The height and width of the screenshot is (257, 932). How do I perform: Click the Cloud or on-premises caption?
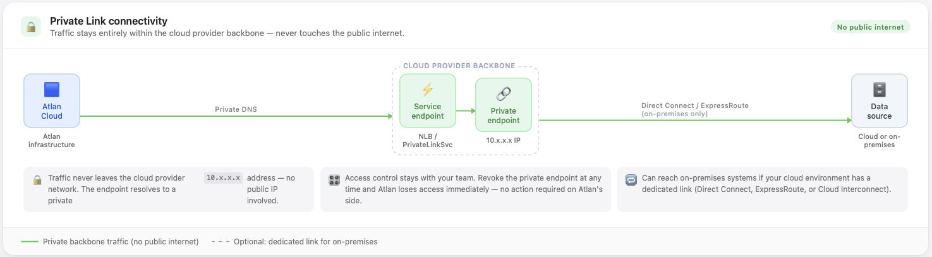pyautogui.click(x=880, y=140)
